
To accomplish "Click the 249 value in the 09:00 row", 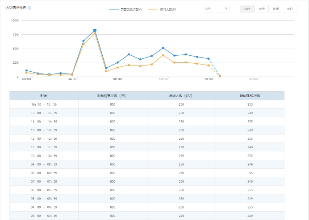I will [x=250, y=164].
